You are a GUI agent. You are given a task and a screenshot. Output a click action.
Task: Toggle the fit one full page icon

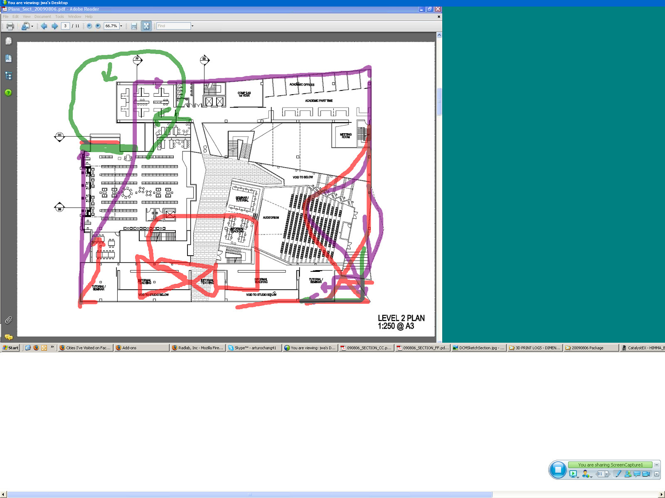click(x=146, y=26)
